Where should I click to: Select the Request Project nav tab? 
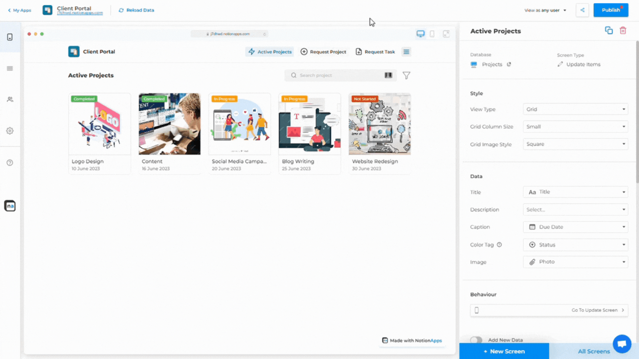[323, 52]
